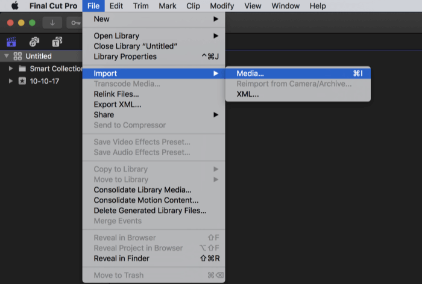Open the Apple menu

coord(15,5)
